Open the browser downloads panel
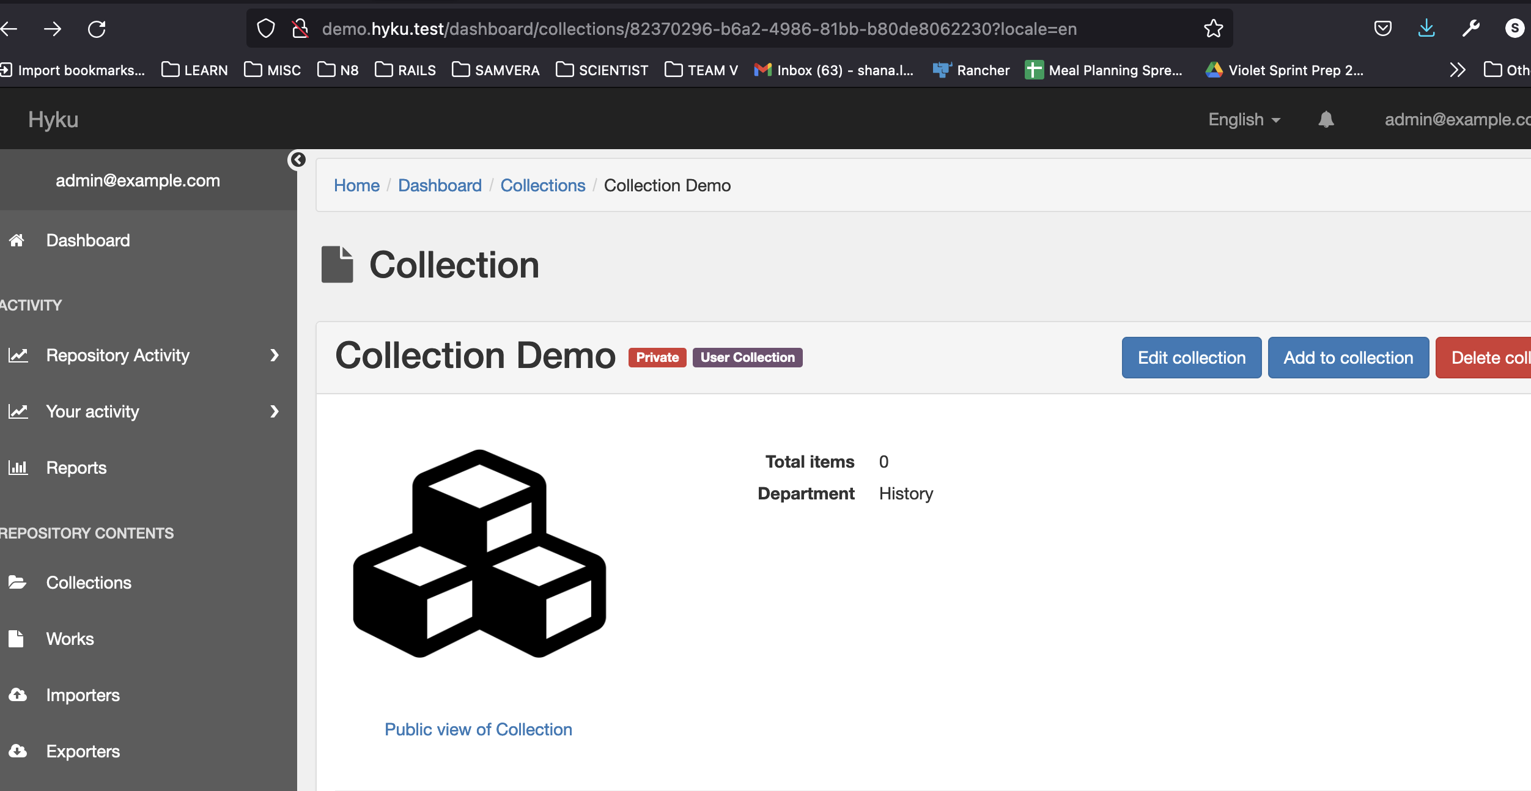 (1426, 29)
